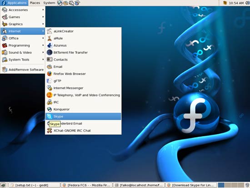Click the Accessories category icon

pos(5,10)
